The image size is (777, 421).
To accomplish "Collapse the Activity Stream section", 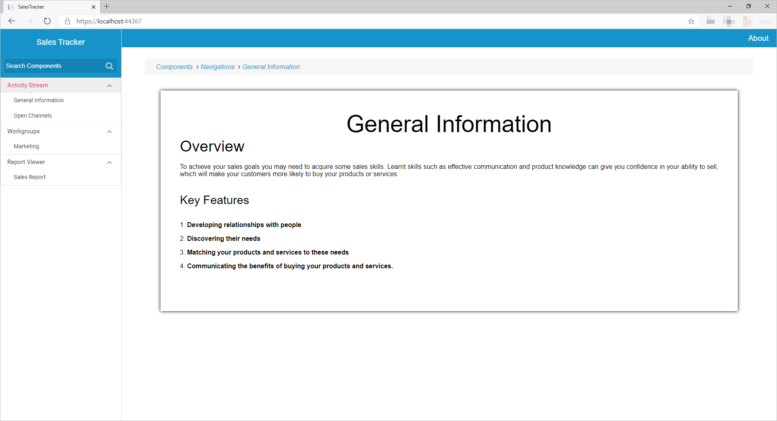I will coord(110,86).
